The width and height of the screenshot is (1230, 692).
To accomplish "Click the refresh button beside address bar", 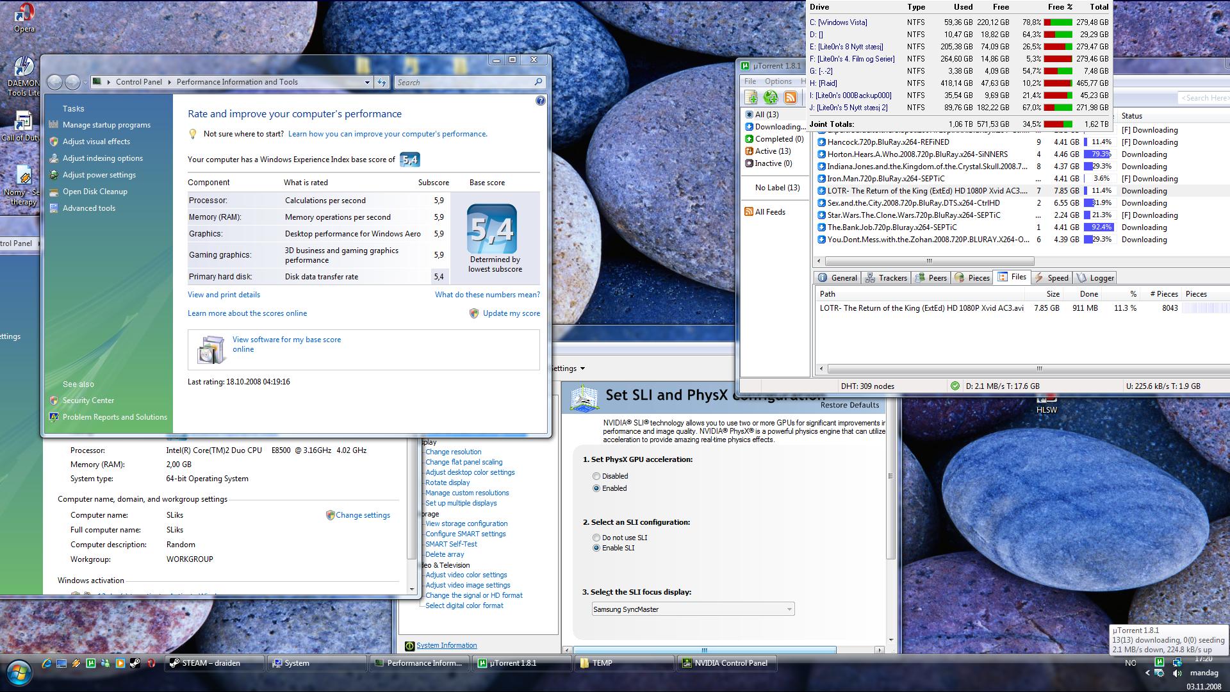I will click(382, 82).
